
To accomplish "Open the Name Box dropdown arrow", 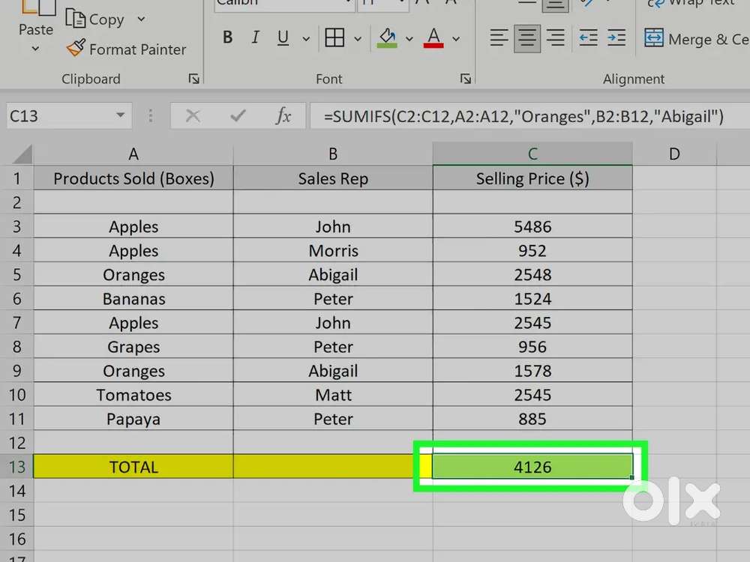I will [x=121, y=115].
